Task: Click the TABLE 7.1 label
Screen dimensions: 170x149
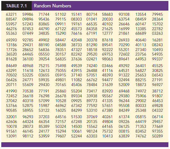Action: [x=16, y=6]
